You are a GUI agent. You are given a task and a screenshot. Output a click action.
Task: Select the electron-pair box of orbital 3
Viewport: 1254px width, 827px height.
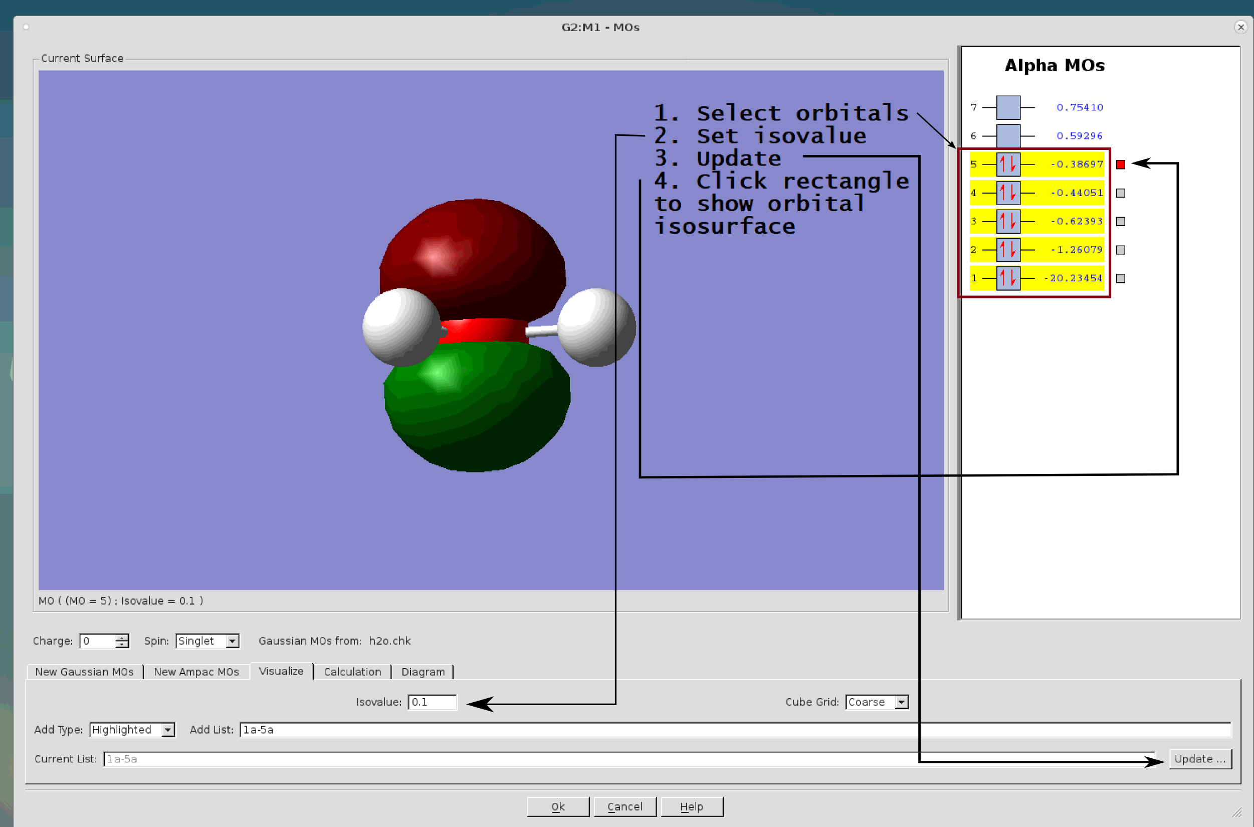click(1008, 221)
